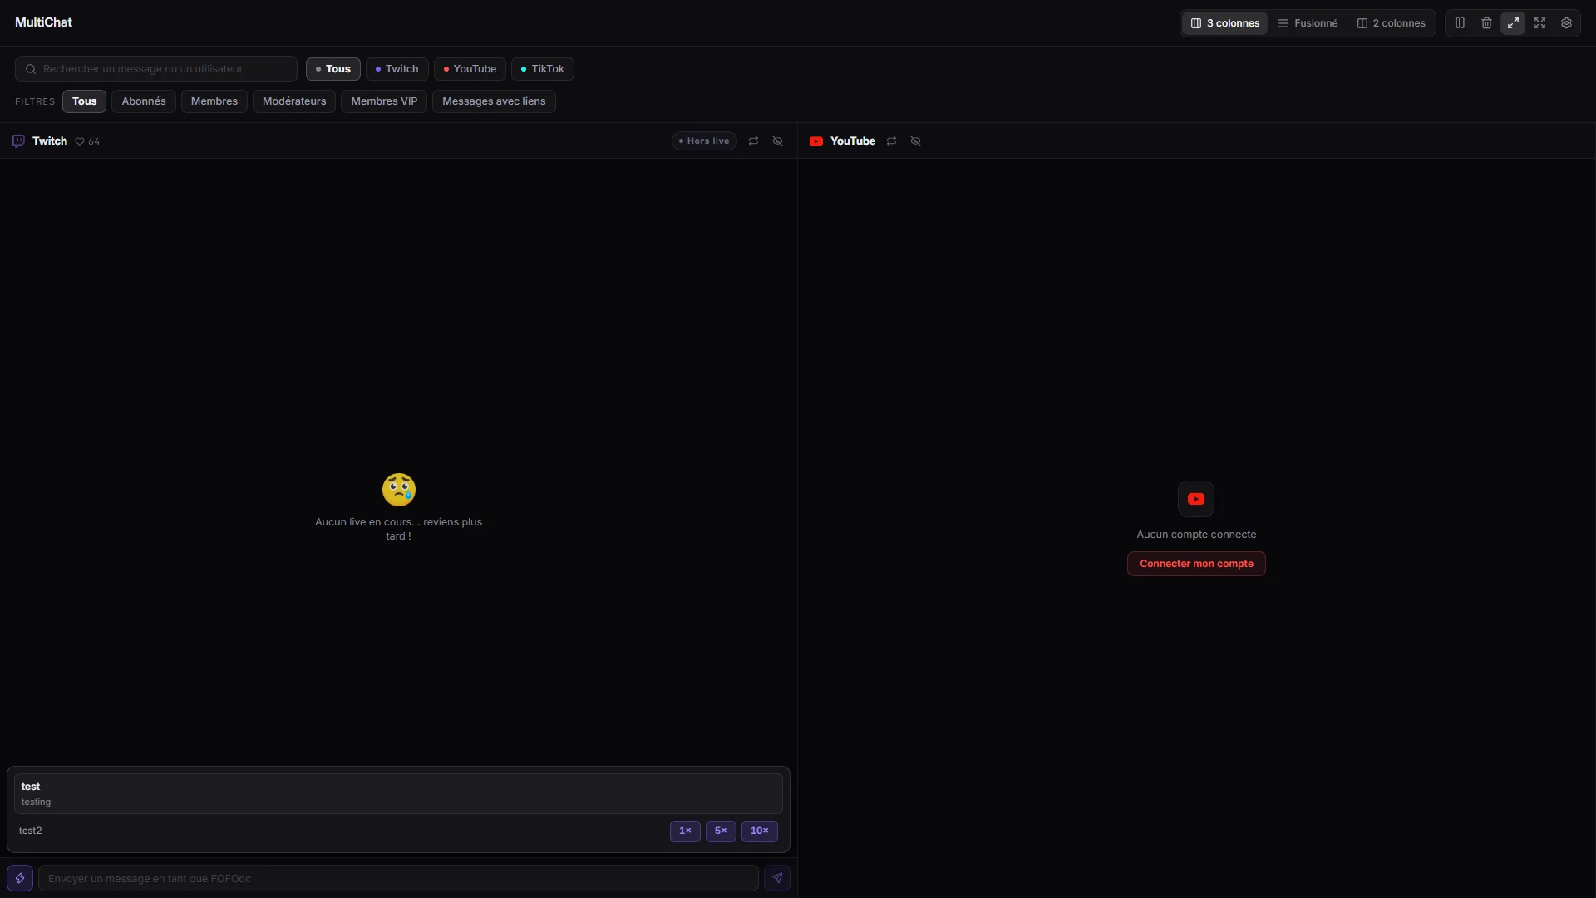The width and height of the screenshot is (1596, 898).
Task: Click the Twitch logo icon in column header
Action: (x=18, y=141)
